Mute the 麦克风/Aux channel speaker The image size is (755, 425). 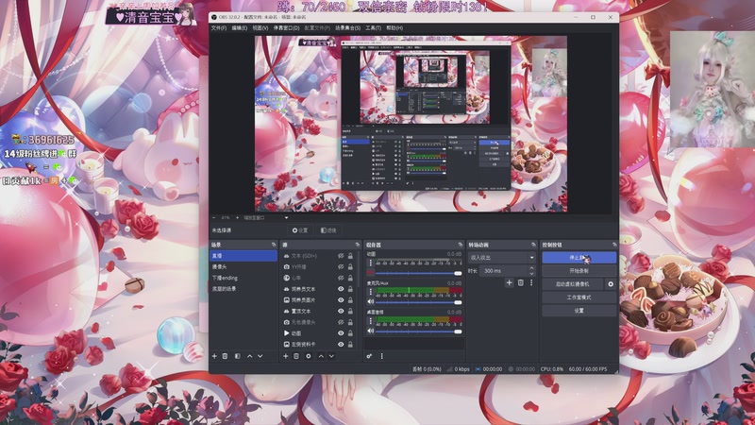[370, 301]
